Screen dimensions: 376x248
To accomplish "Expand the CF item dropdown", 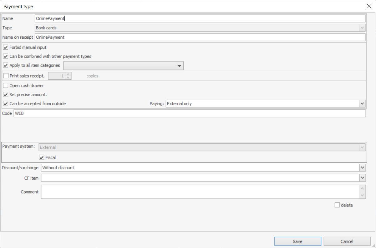I will (362, 178).
